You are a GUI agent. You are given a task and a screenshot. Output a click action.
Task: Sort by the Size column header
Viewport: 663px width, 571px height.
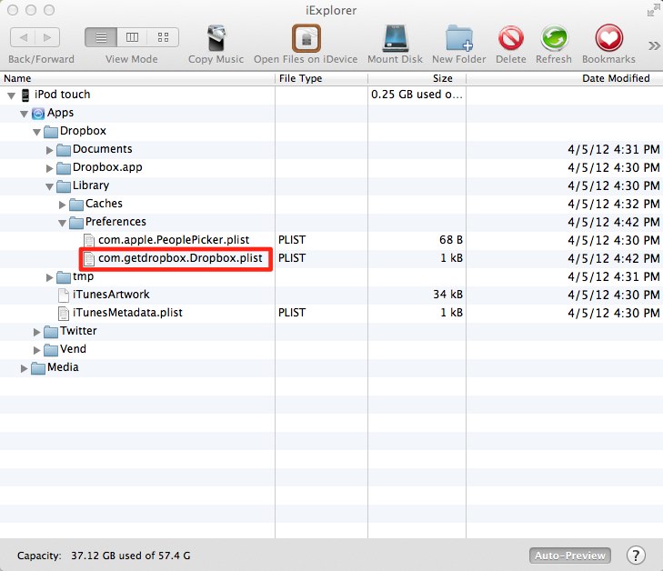pos(417,78)
